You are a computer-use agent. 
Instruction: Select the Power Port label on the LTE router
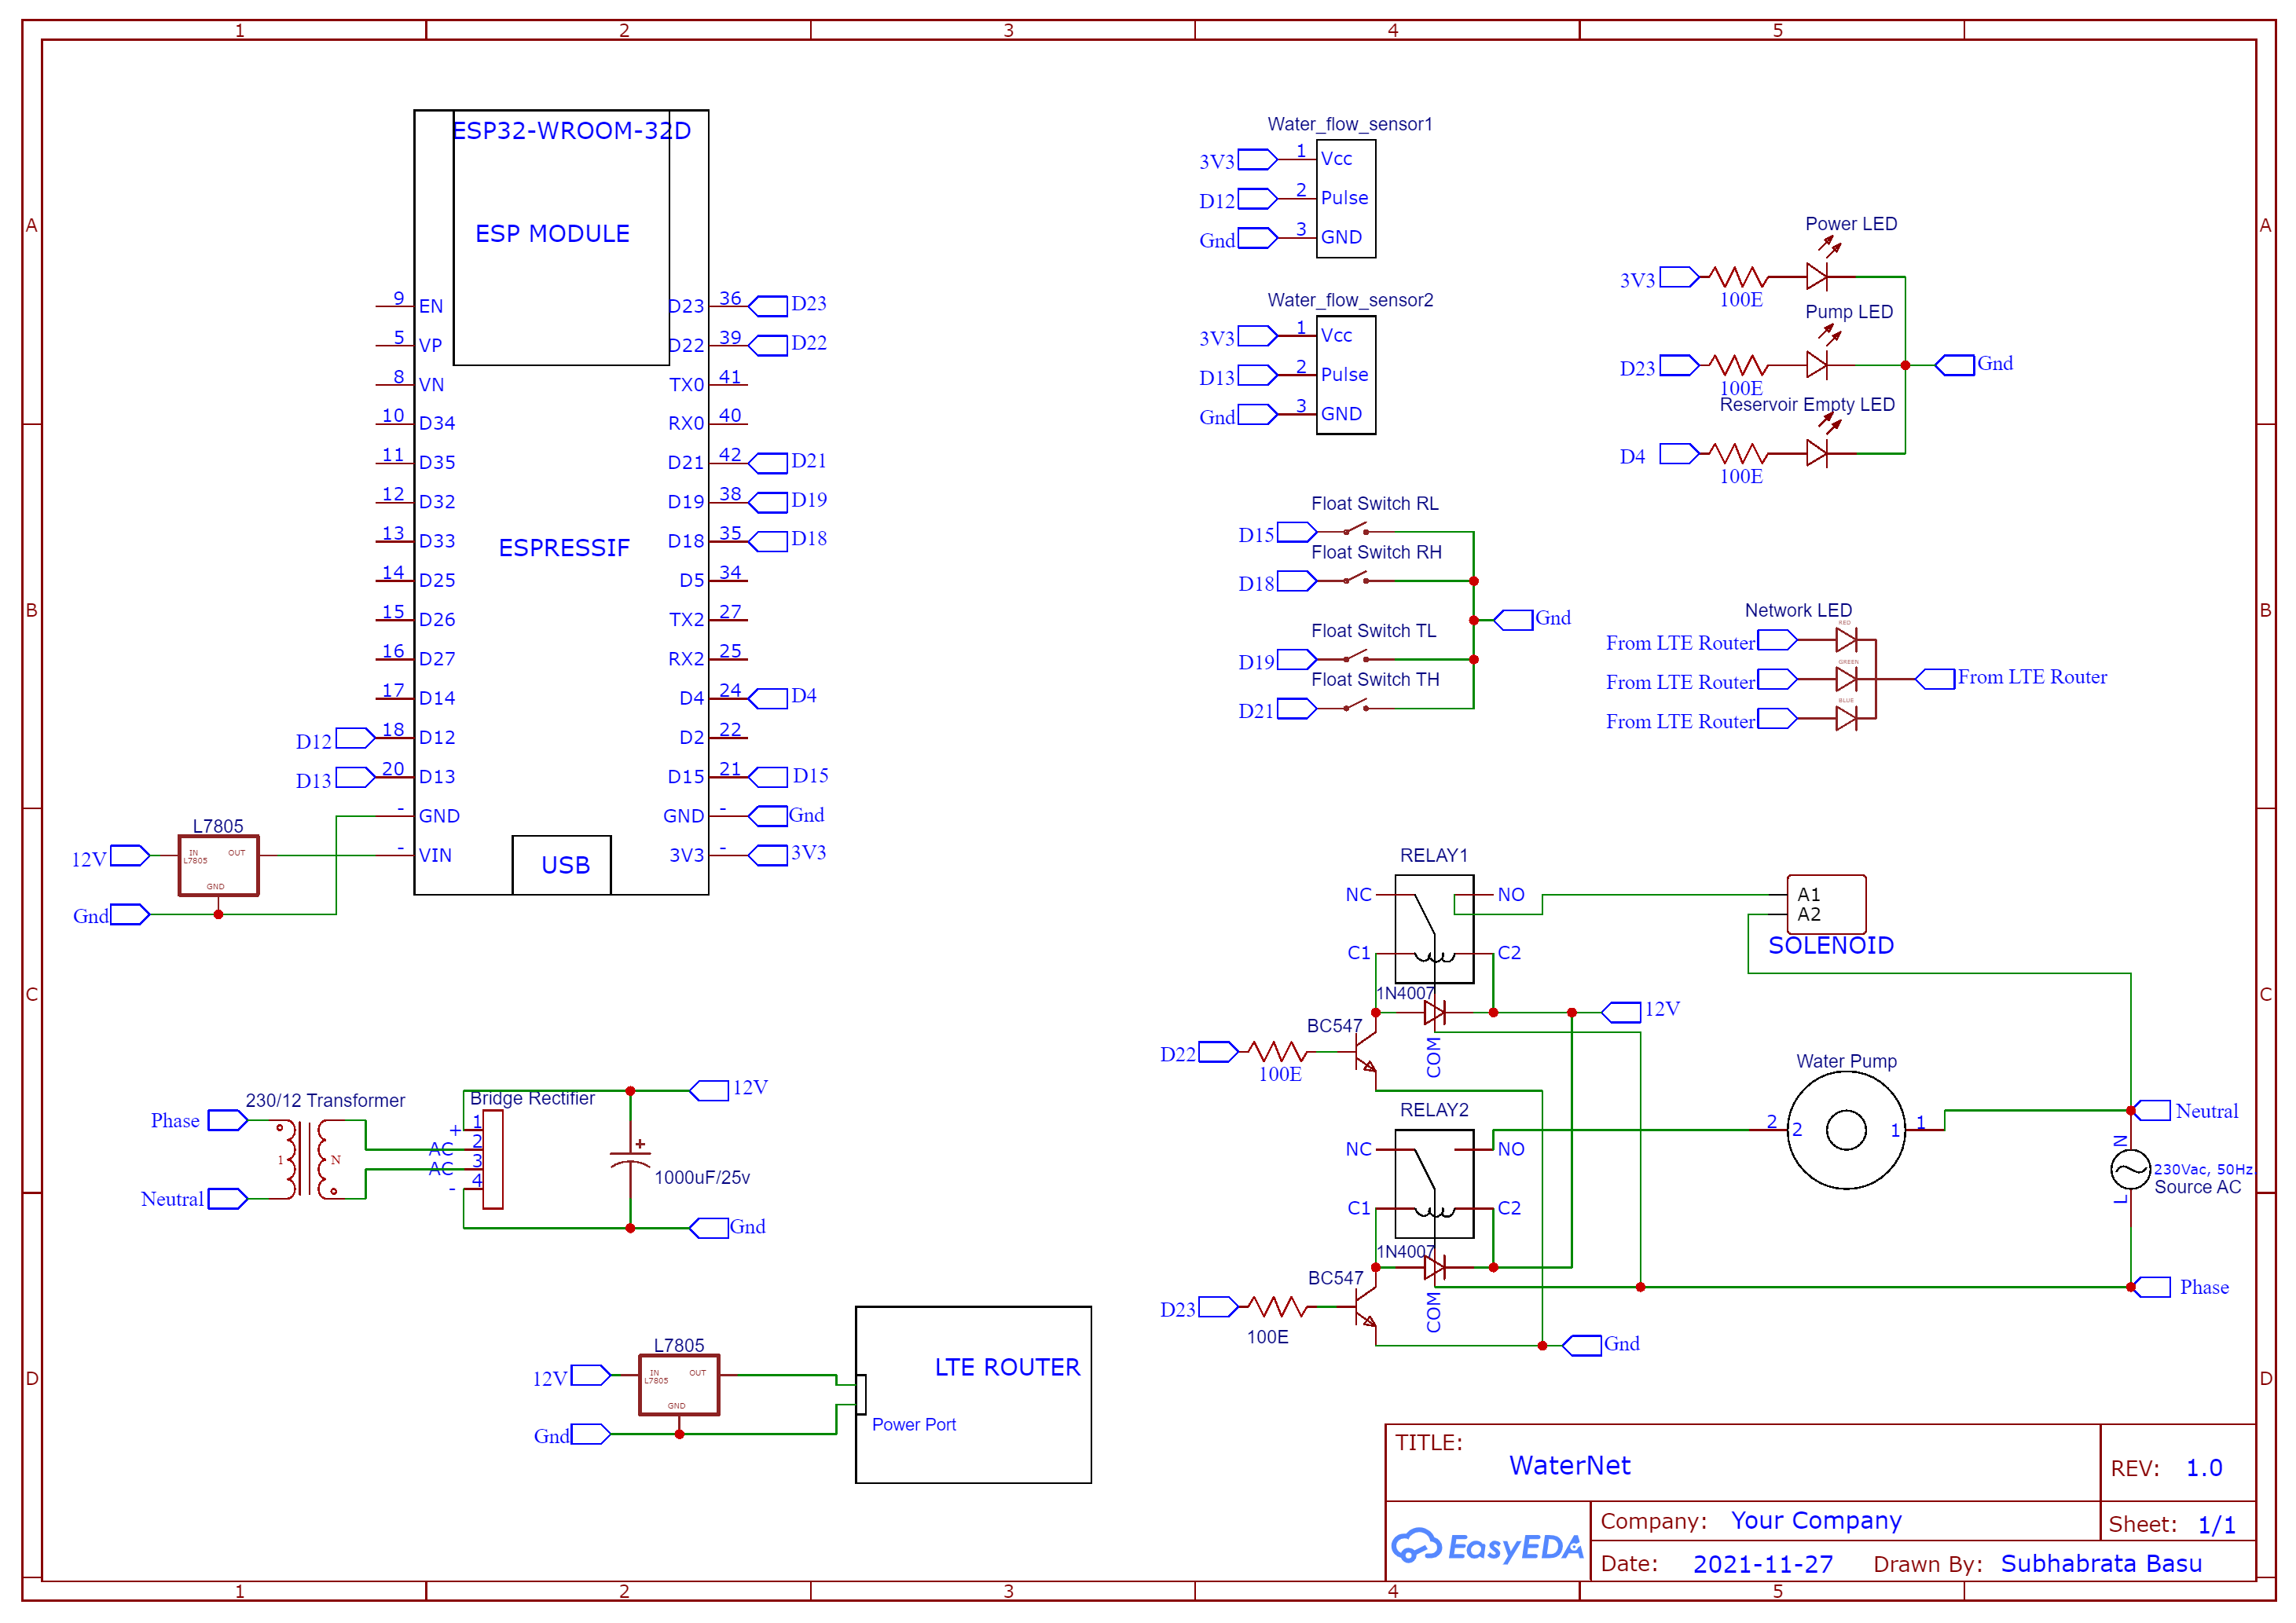pos(914,1424)
